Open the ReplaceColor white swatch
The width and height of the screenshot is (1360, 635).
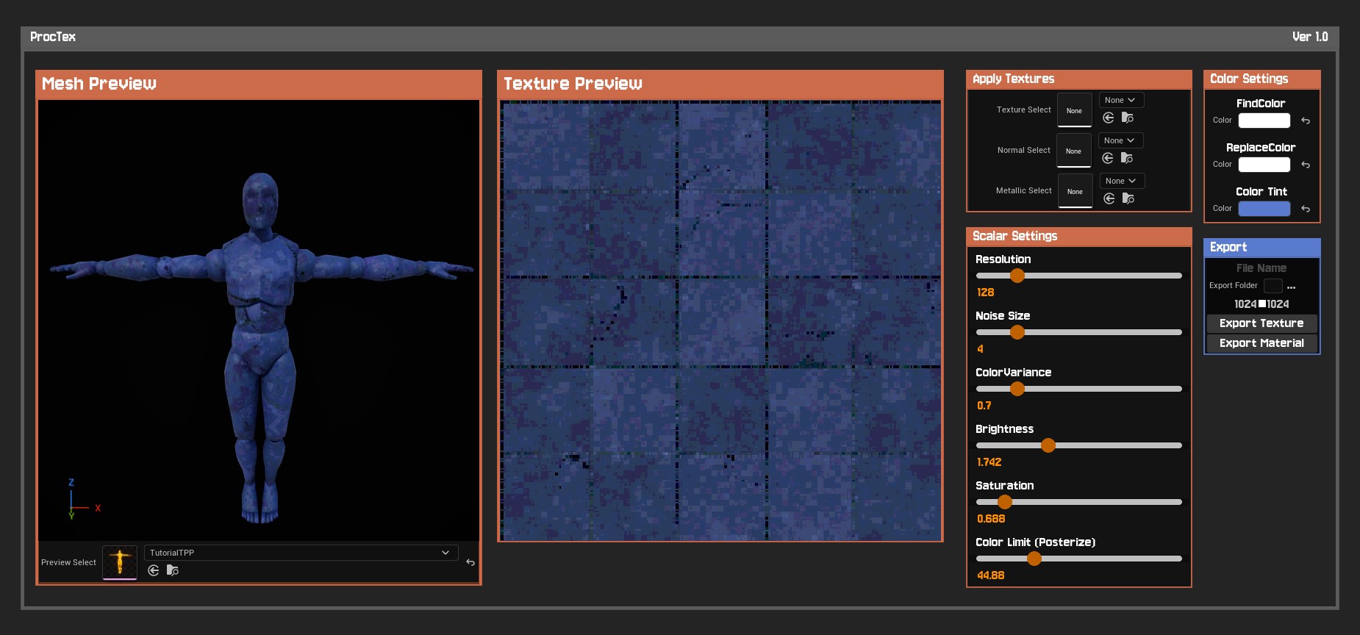point(1264,165)
